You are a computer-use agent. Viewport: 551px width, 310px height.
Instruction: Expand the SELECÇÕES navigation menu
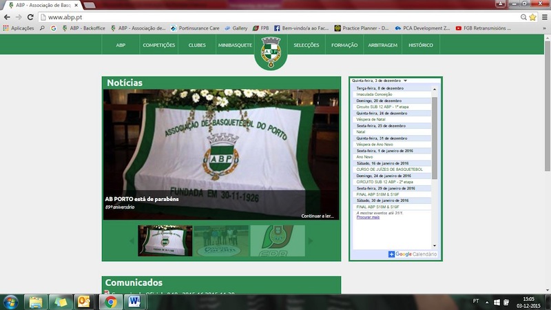click(306, 45)
